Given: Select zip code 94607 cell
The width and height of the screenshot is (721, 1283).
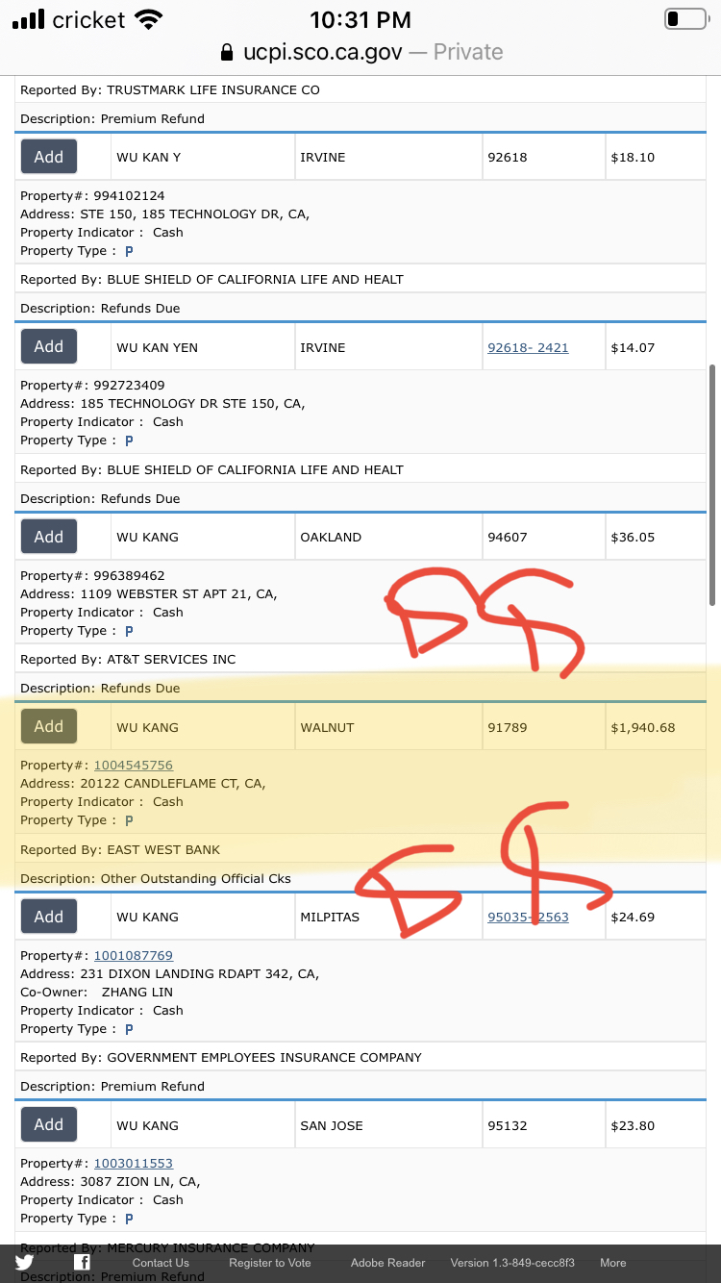Looking at the screenshot, I should click(x=543, y=537).
